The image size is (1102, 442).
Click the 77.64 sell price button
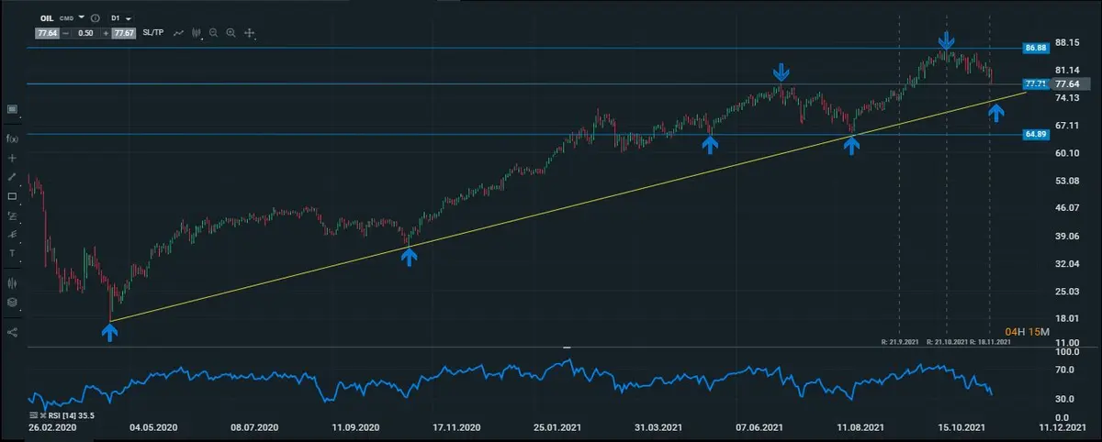(48, 33)
